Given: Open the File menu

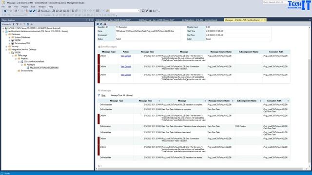Looking at the screenshot, I should [x=3, y=7].
